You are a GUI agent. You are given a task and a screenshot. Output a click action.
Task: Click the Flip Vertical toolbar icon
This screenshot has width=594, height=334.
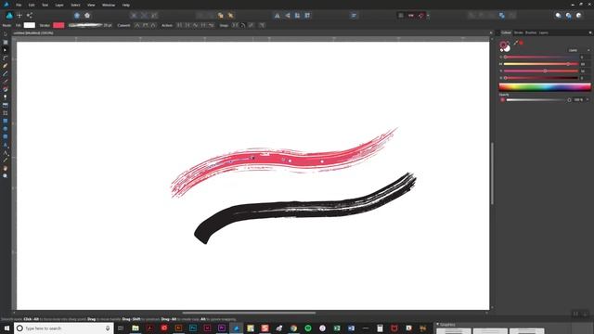tap(287, 16)
